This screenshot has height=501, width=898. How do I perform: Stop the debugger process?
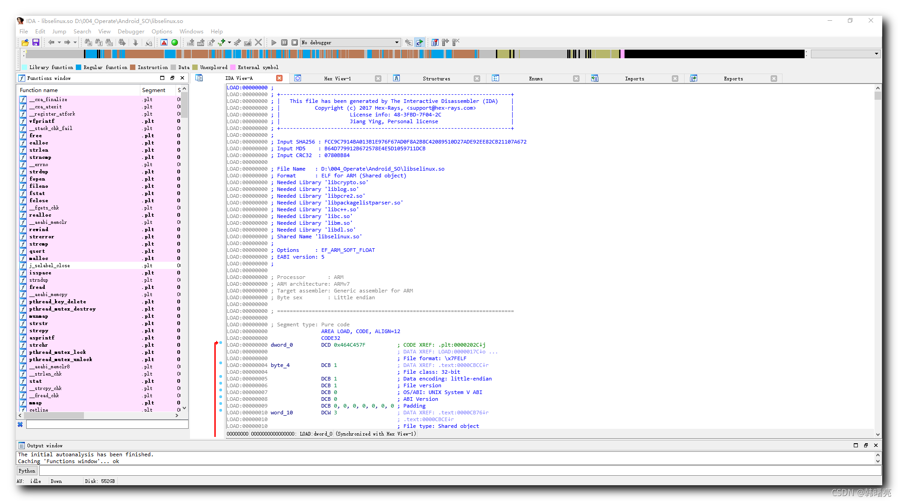pyautogui.click(x=295, y=42)
